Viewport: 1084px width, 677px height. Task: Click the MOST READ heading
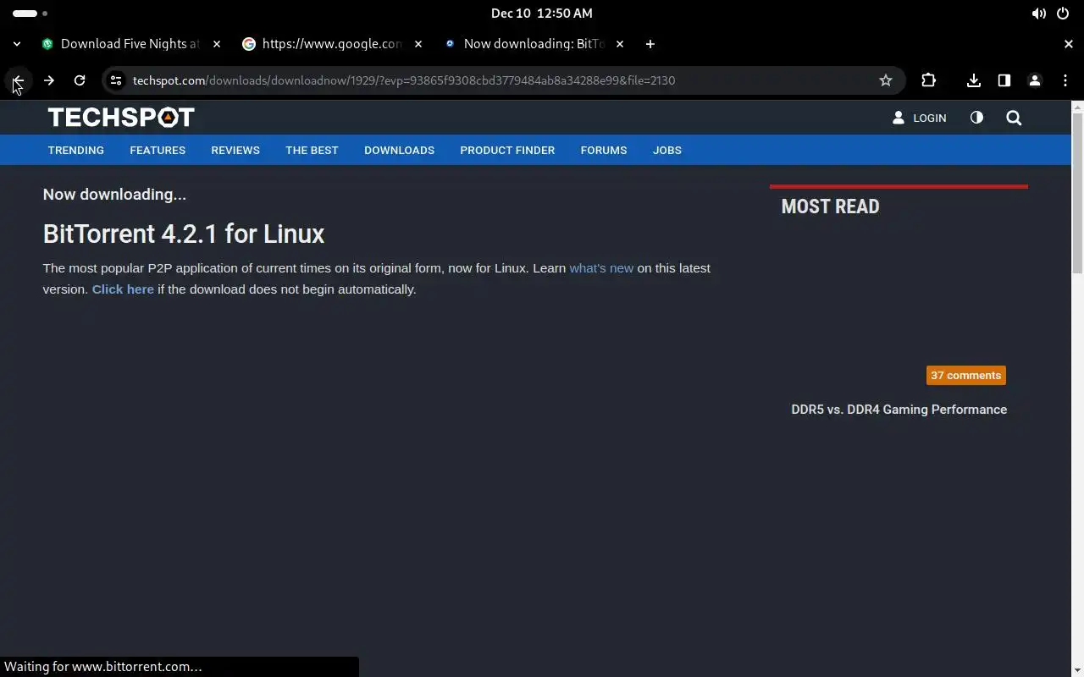point(830,206)
